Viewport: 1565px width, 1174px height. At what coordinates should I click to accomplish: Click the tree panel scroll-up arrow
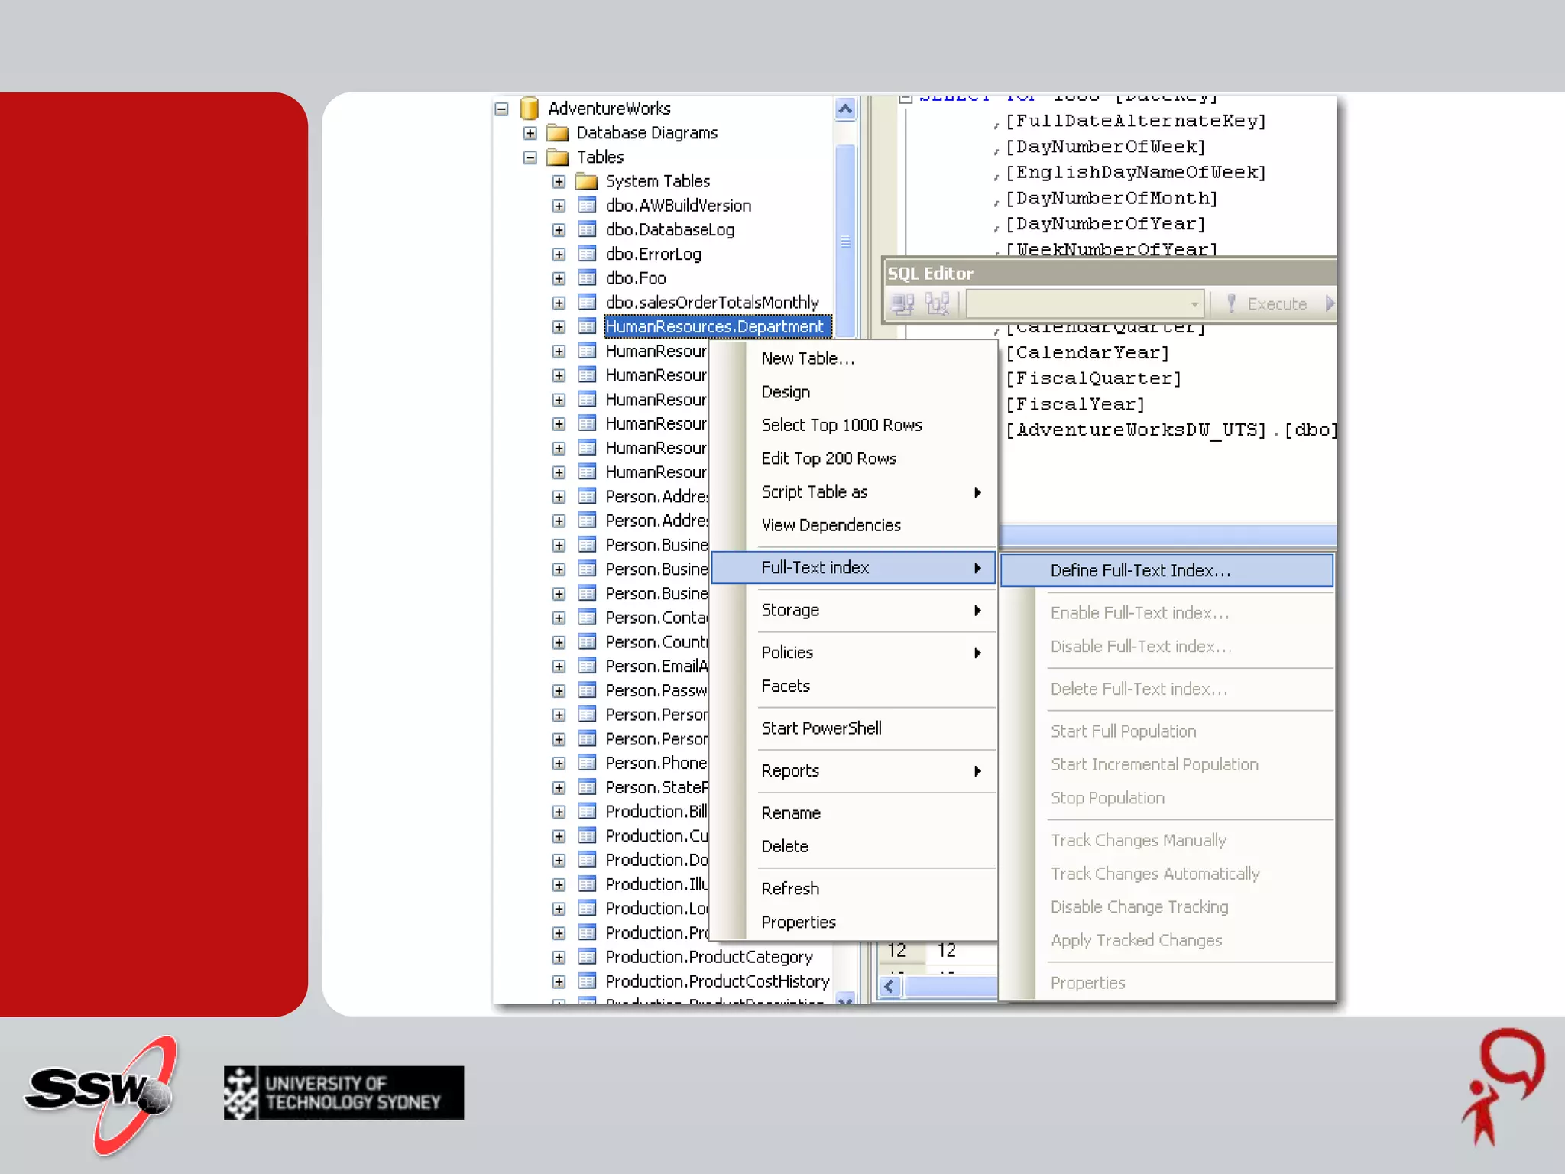845,109
